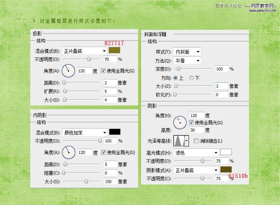
Task: Click 光泽等高线 contour thumbnail
Action: [179, 141]
